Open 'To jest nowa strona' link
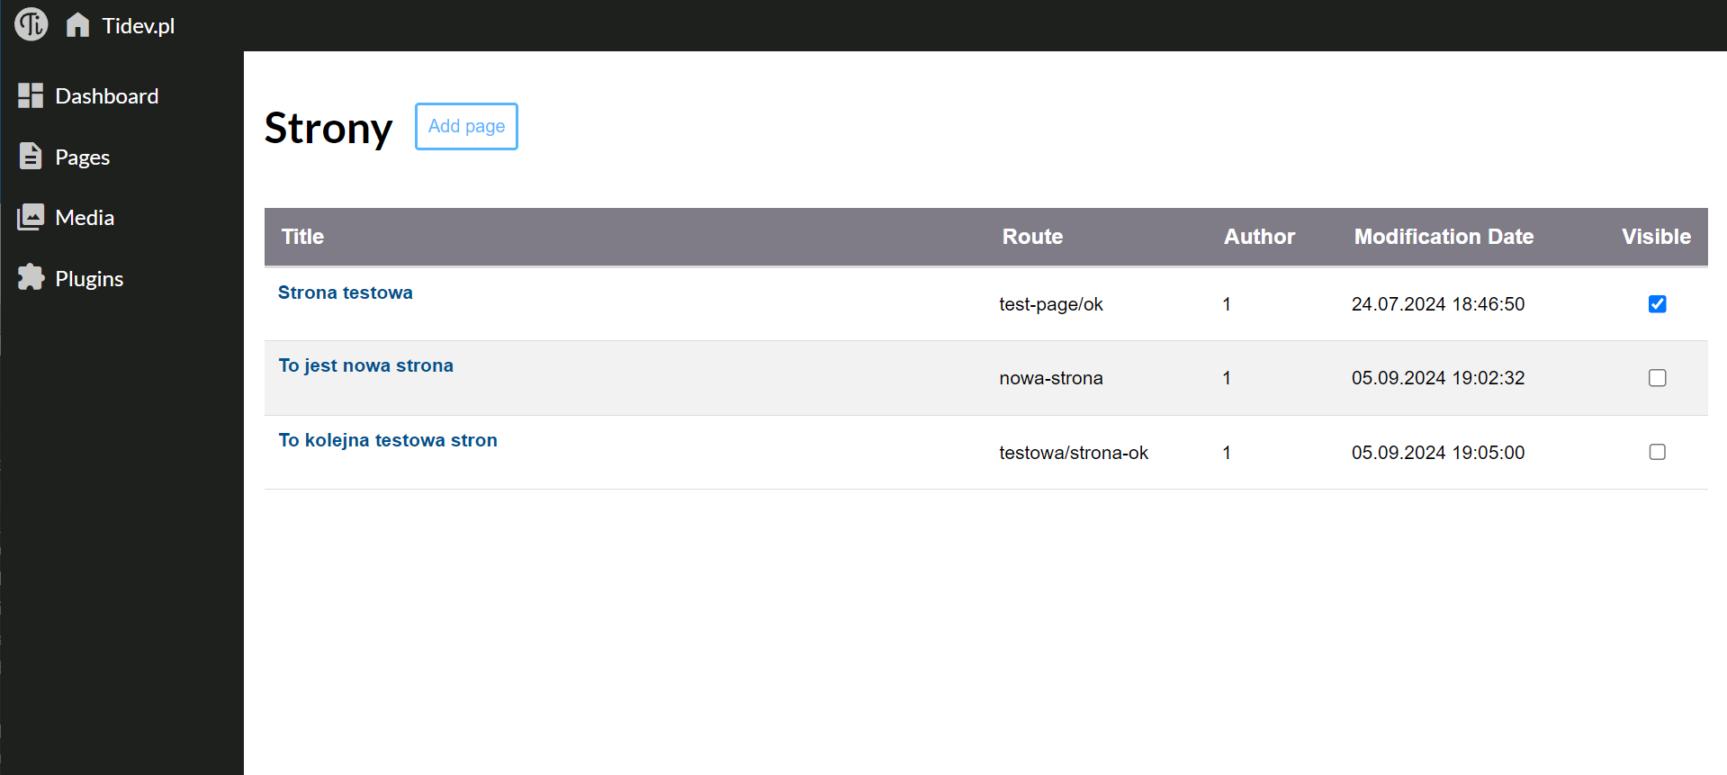1727x775 pixels. point(365,365)
